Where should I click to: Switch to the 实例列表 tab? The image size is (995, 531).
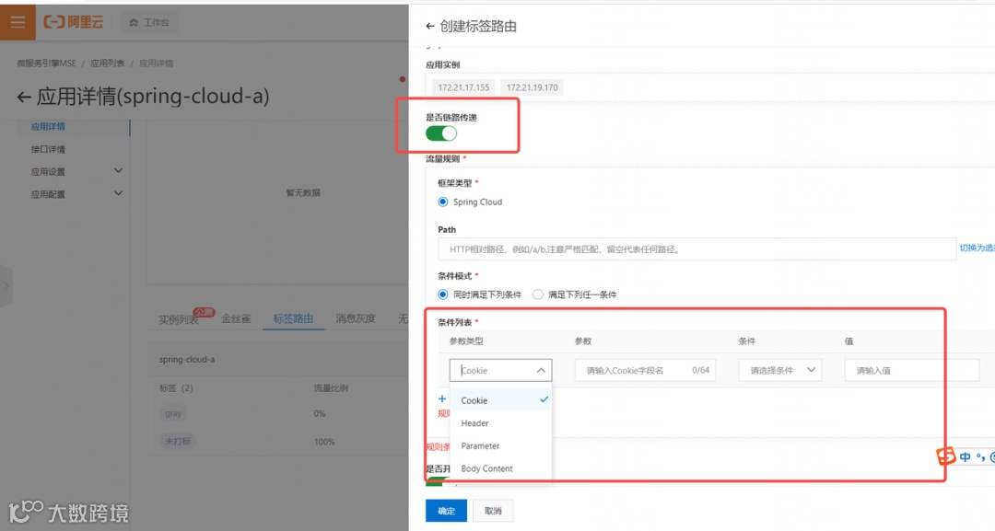coord(179,318)
